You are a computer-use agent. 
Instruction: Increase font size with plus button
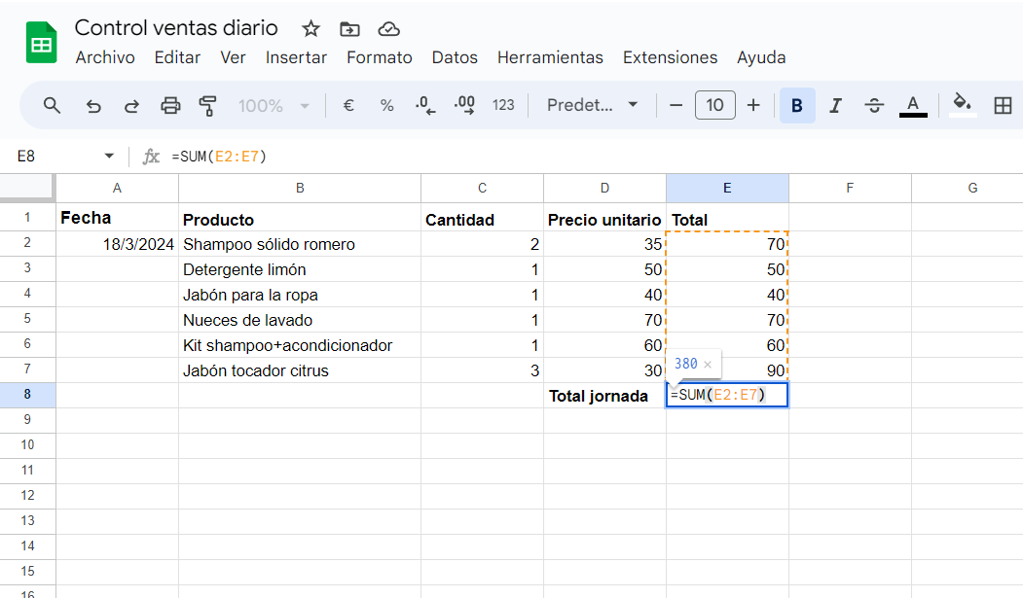(x=753, y=106)
